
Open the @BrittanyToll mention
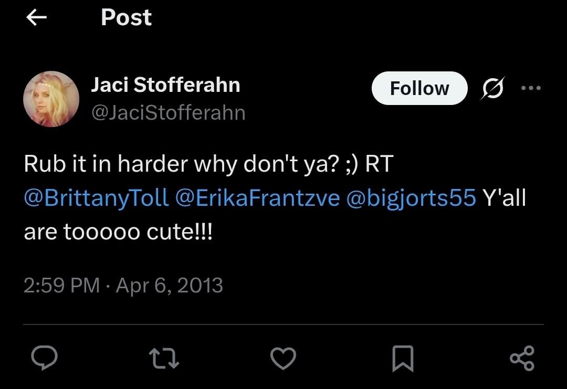[x=96, y=198]
